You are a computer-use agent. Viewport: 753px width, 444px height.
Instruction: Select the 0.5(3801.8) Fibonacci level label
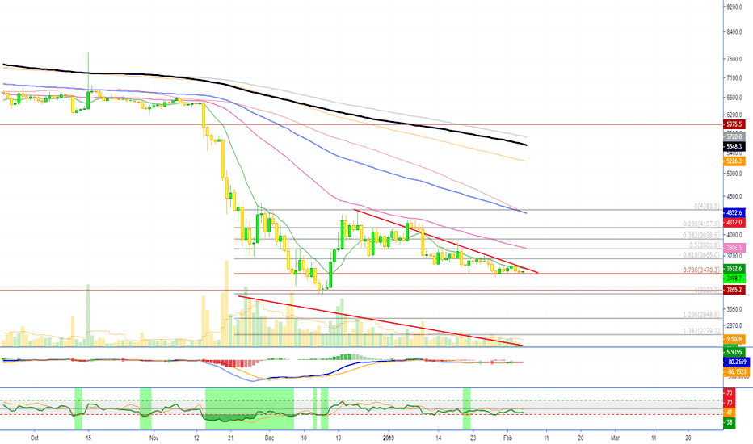pos(704,245)
